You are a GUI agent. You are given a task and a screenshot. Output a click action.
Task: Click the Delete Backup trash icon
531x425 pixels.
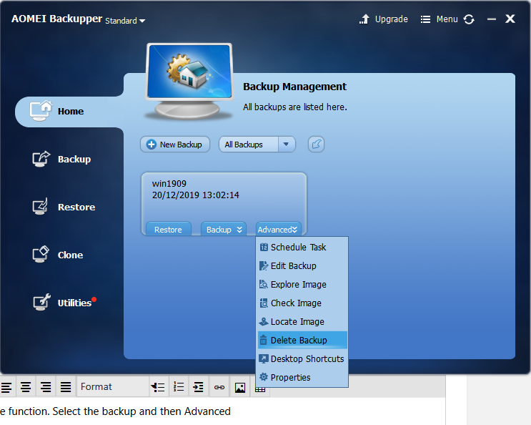[264, 340]
